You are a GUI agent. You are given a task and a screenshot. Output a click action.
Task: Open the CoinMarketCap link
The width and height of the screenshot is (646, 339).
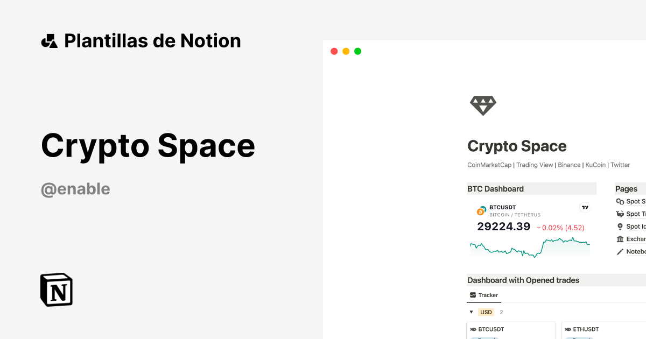point(489,165)
